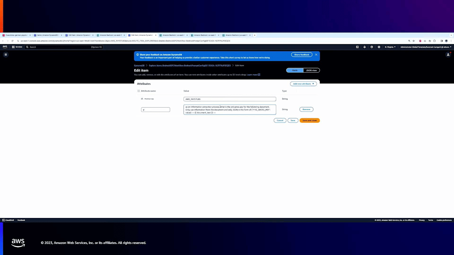The image size is (454, 255).
Task: Open Add new attribute dropdown
Action: (x=303, y=83)
